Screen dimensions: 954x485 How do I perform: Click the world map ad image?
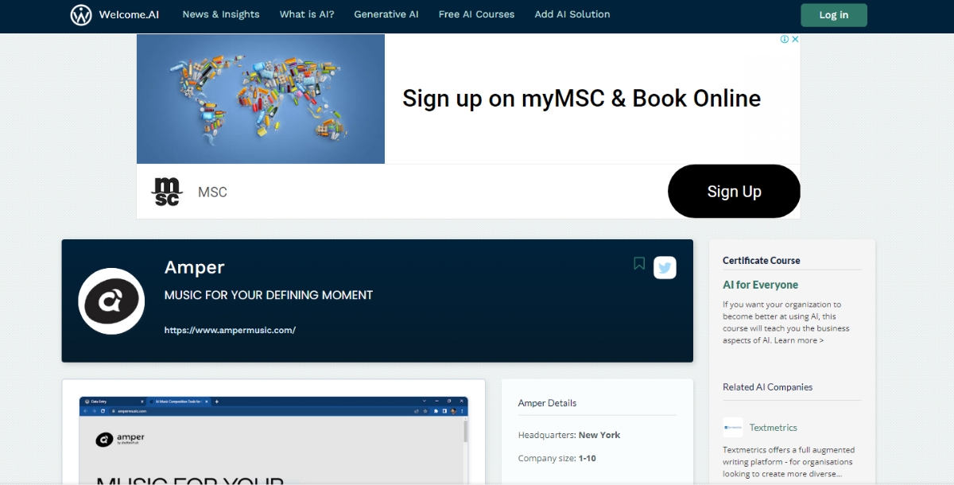click(x=261, y=99)
